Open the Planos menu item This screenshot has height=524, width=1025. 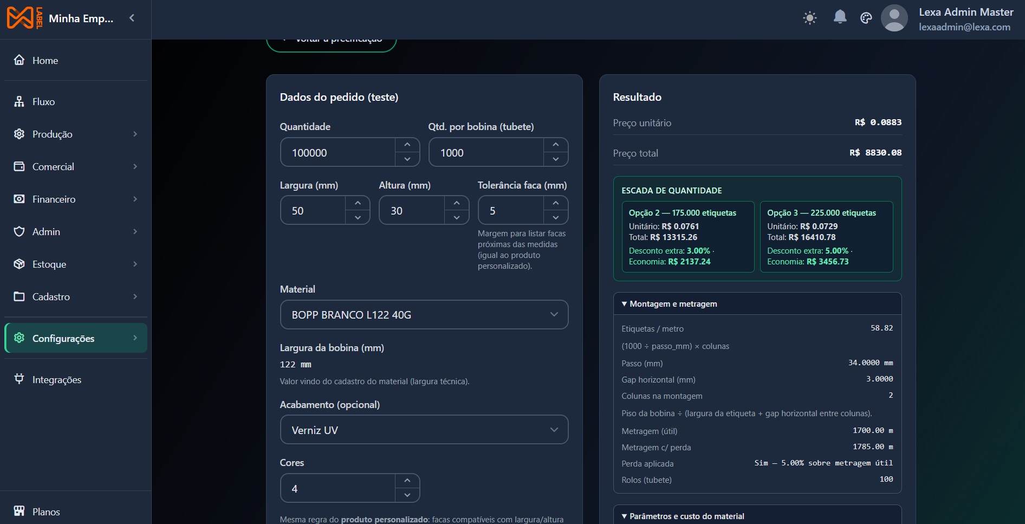coord(76,512)
